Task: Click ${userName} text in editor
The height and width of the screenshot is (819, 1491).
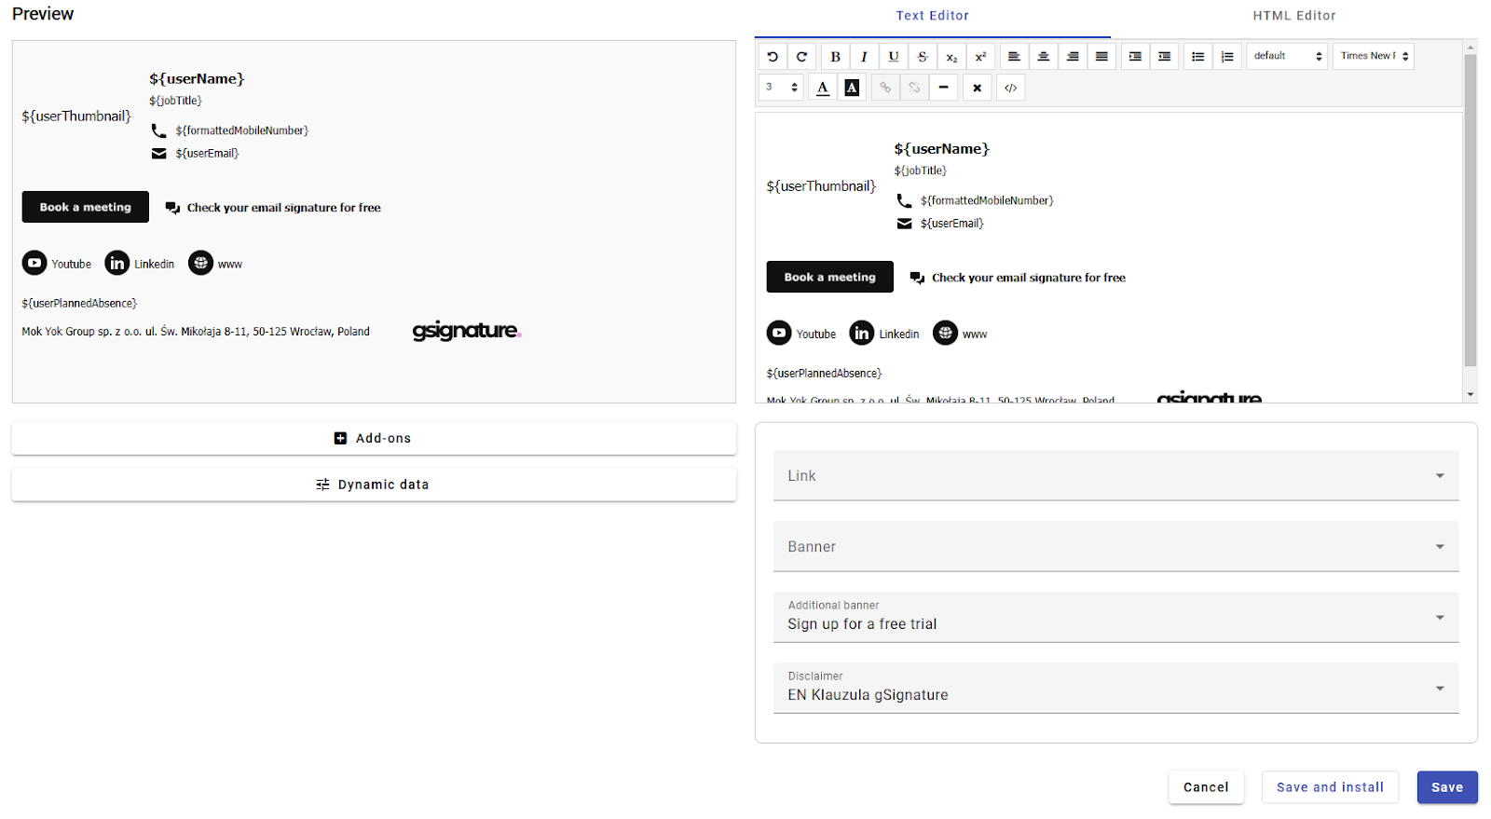Action: point(941,149)
